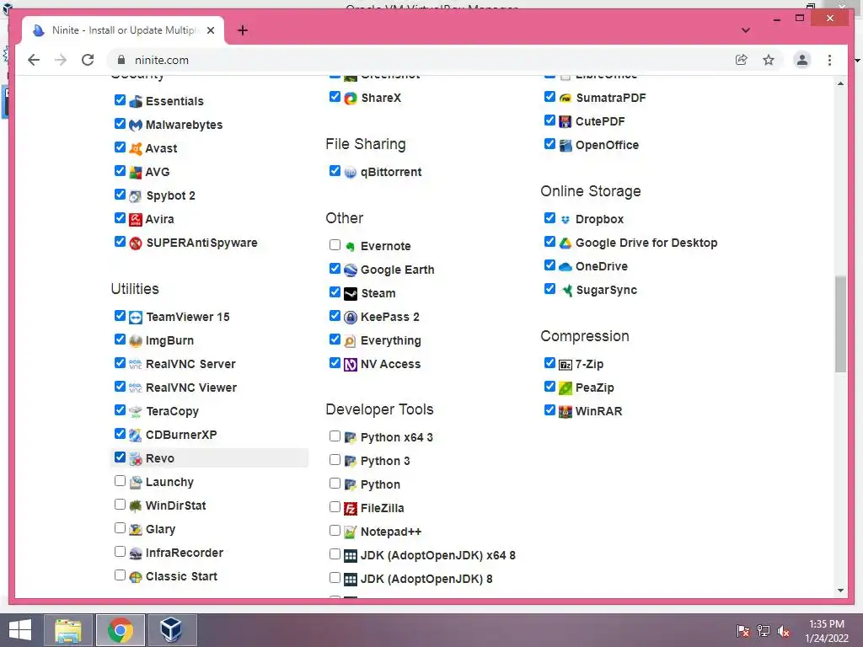Click the OneDrive cloud icon
This screenshot has width=863, height=647.
pos(566,267)
